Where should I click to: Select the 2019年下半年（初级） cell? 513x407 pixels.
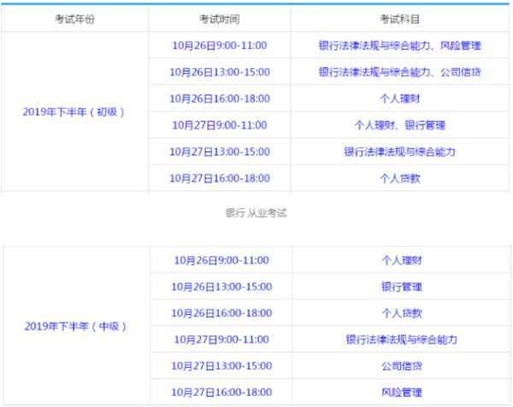(x=74, y=111)
